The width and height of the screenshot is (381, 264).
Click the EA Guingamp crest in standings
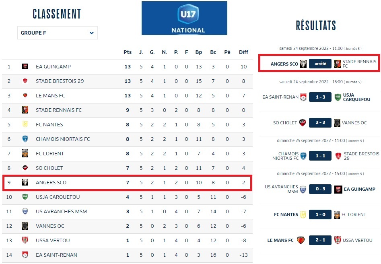[x=25, y=67]
